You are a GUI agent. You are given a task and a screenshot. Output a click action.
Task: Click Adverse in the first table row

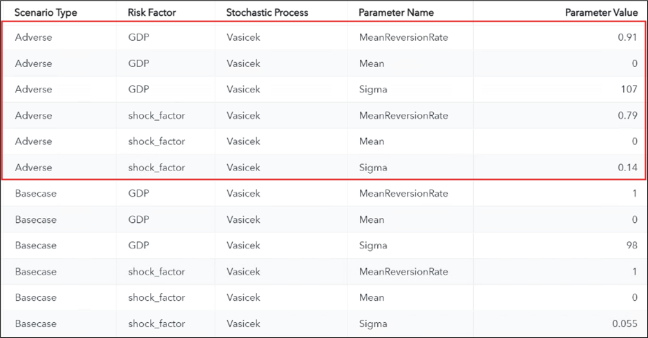point(33,37)
